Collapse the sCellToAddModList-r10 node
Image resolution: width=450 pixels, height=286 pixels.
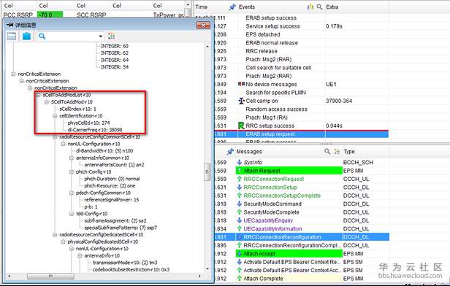click(x=38, y=95)
